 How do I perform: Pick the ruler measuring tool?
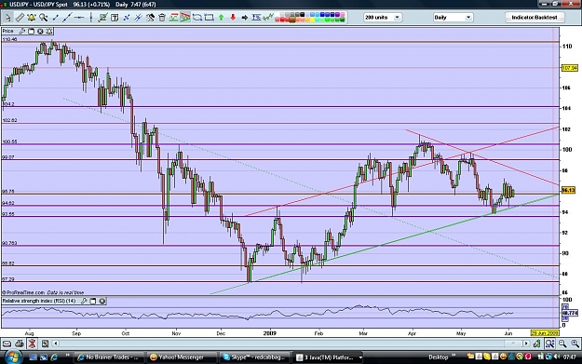click(x=20, y=18)
